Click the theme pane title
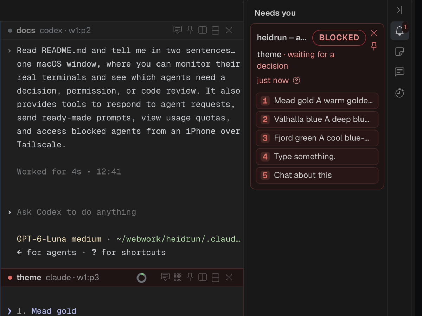This screenshot has width=422, height=316. point(29,278)
